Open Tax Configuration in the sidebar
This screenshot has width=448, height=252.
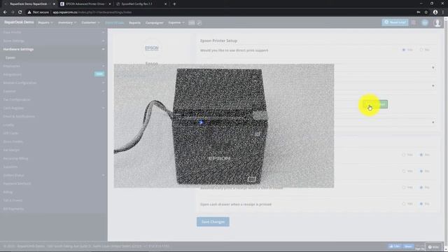(17, 99)
